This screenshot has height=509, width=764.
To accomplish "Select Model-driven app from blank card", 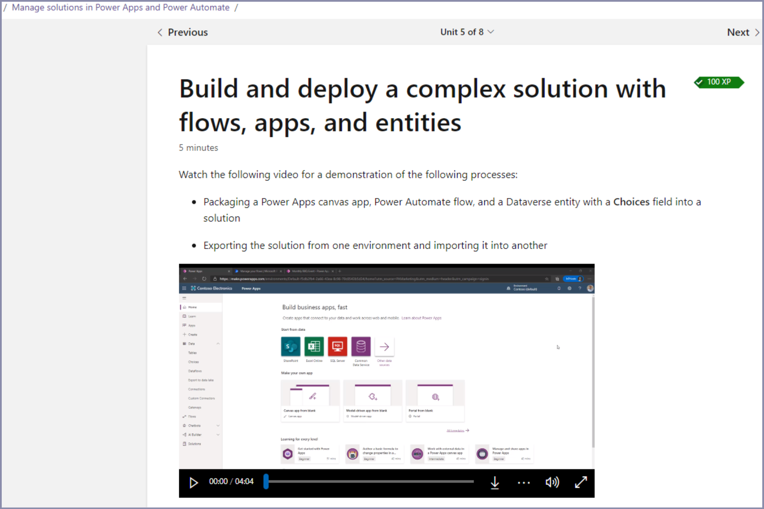I will click(x=373, y=401).
